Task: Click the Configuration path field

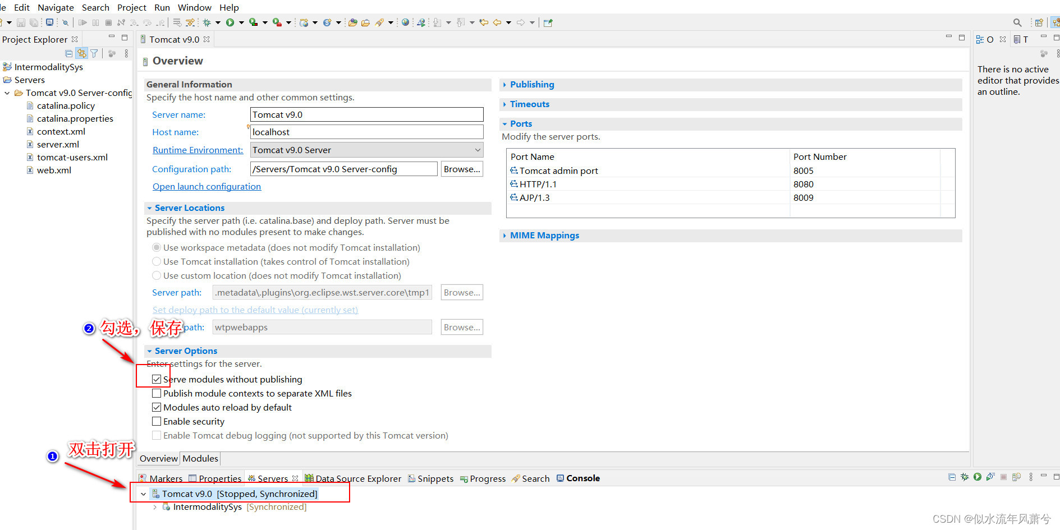Action: click(x=344, y=169)
